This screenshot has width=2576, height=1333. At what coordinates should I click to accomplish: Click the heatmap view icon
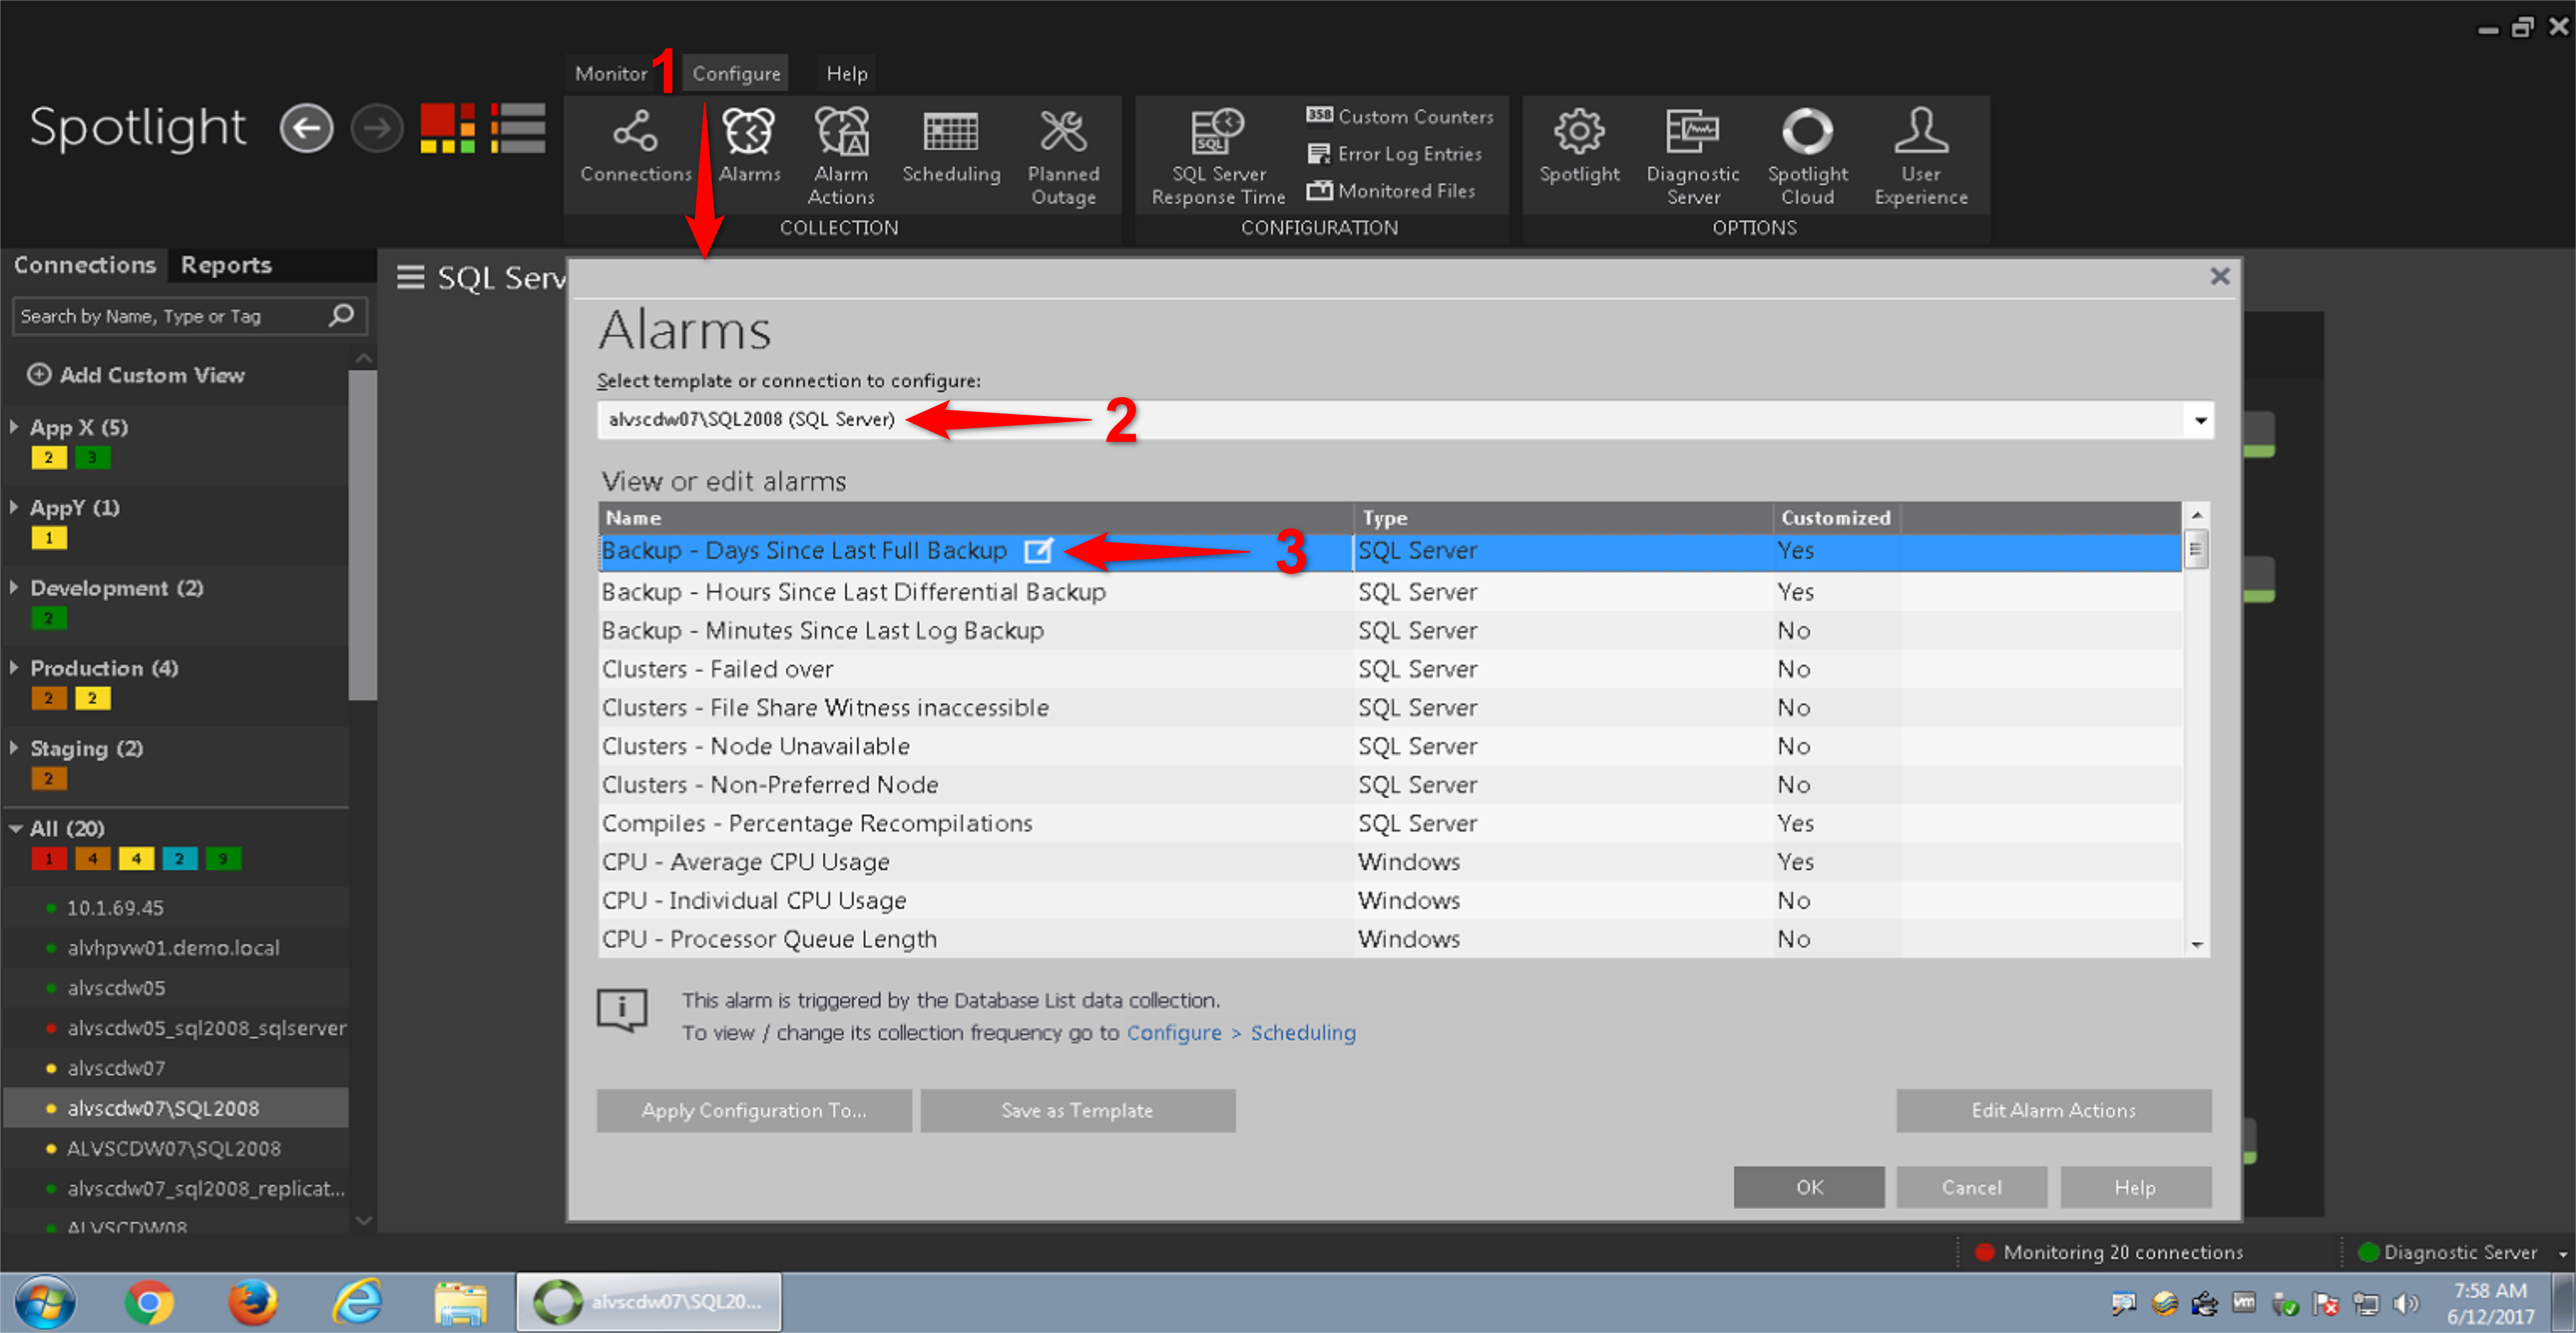[447, 128]
